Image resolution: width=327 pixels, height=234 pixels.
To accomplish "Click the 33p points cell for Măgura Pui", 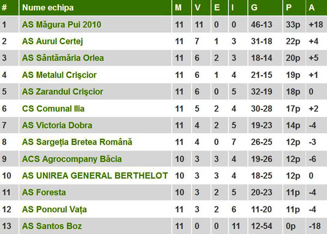I will [292, 24].
